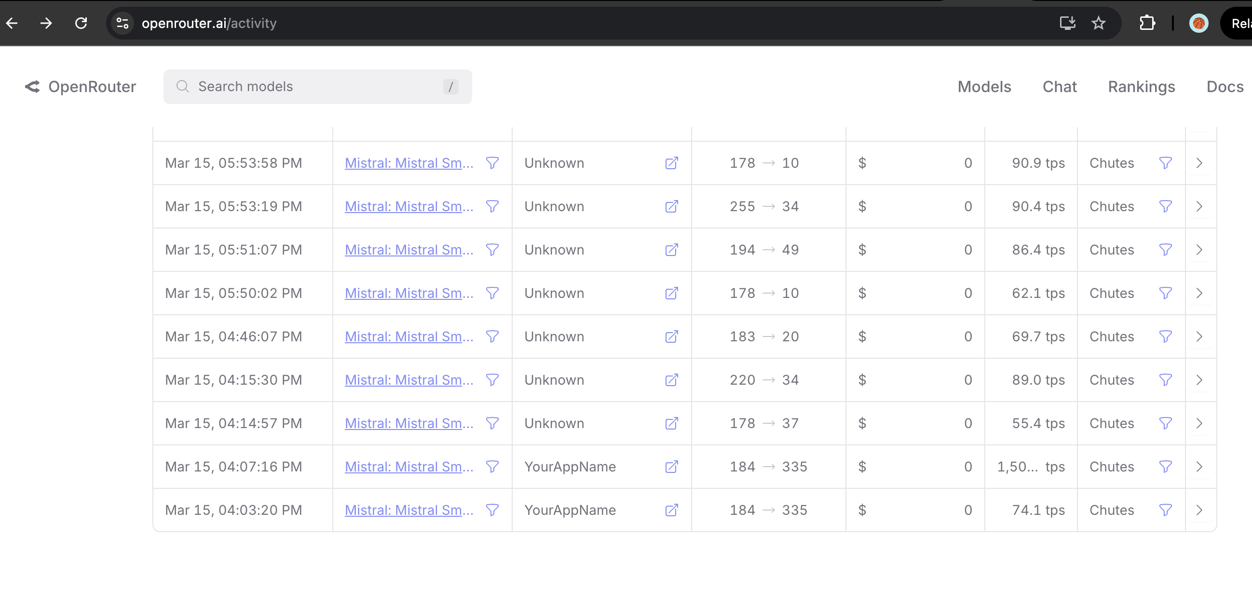Open app external link in 05:53:58 PM row
This screenshot has width=1252, height=591.
[x=671, y=163]
